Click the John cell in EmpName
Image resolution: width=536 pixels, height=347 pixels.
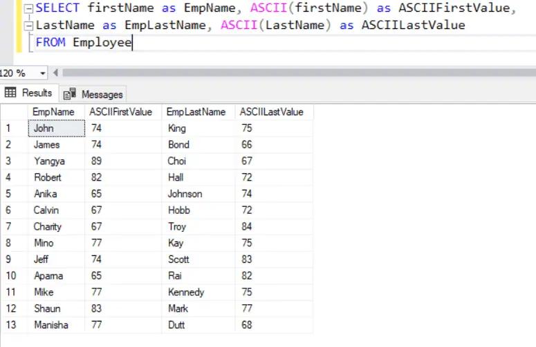tap(44, 128)
